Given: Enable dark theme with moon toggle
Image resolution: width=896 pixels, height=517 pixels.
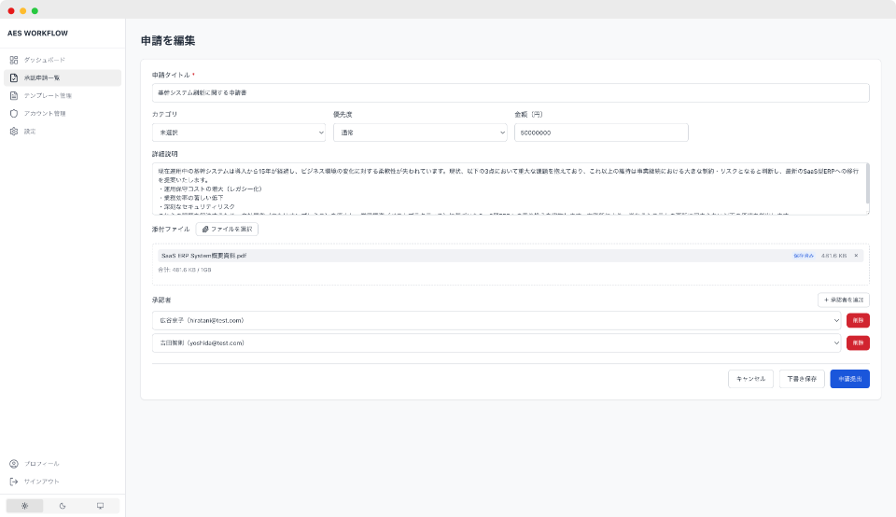Looking at the screenshot, I should pyautogui.click(x=63, y=506).
